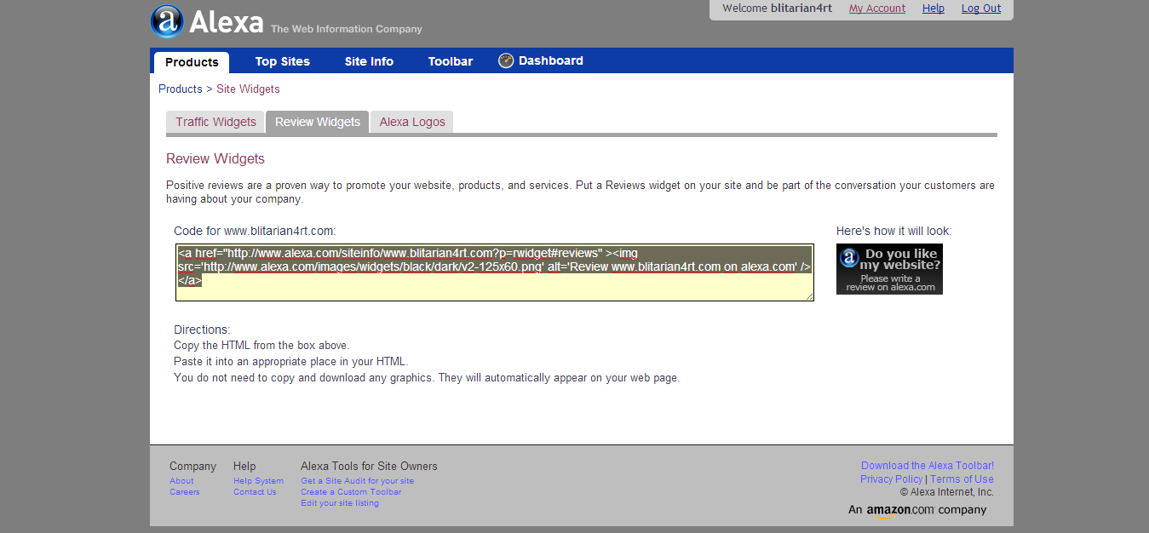This screenshot has height=533, width=1149.
Task: Open the Toolbar navigation tab
Action: [451, 61]
